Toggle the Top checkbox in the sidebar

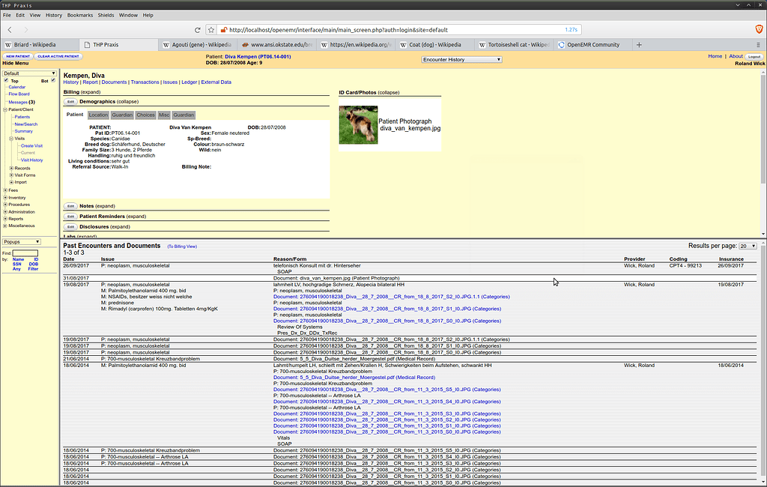tap(7, 80)
